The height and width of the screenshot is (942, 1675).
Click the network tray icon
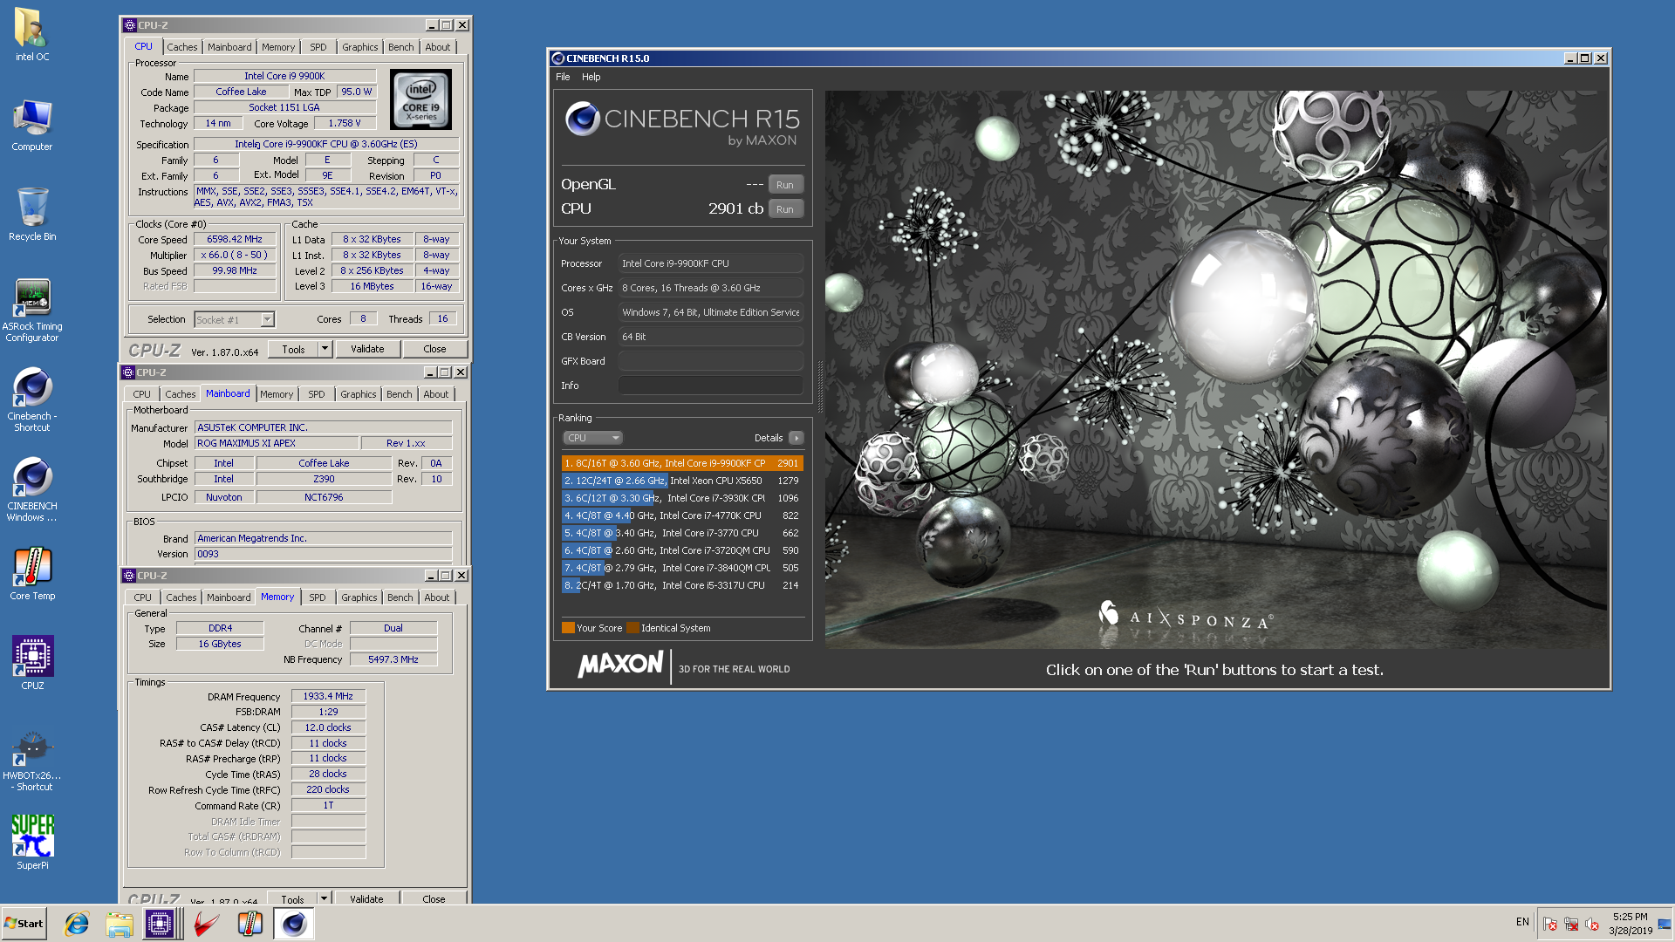pyautogui.click(x=1570, y=924)
